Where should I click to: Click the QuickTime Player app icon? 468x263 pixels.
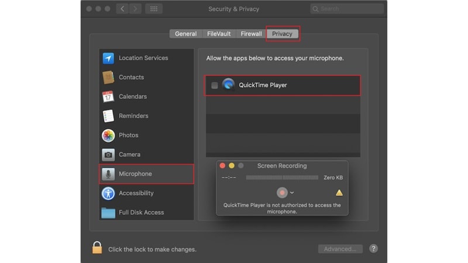[x=228, y=85]
